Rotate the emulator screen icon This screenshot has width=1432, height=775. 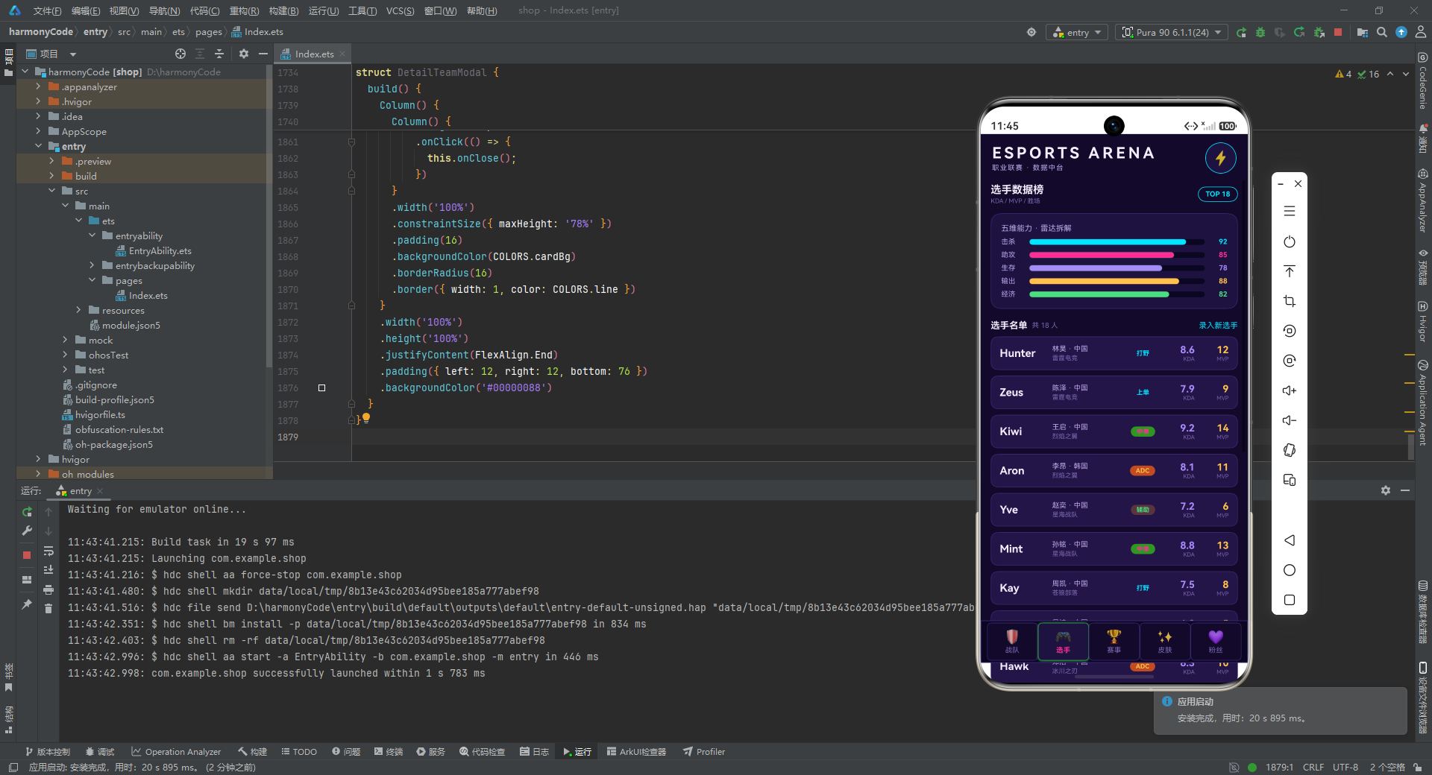pos(1290,450)
